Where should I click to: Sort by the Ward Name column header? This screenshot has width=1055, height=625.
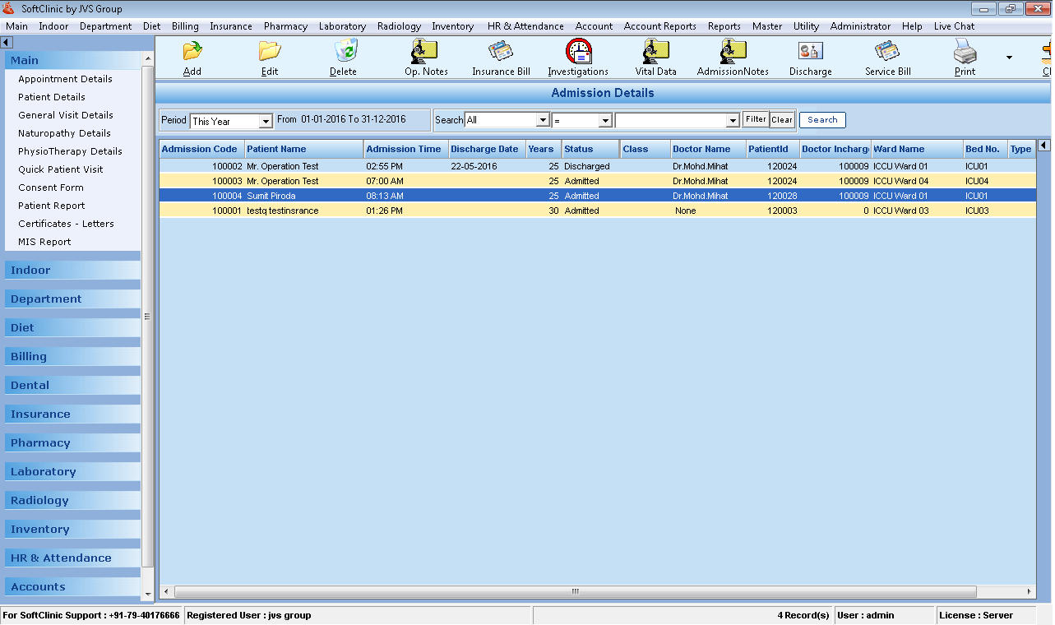(x=917, y=149)
